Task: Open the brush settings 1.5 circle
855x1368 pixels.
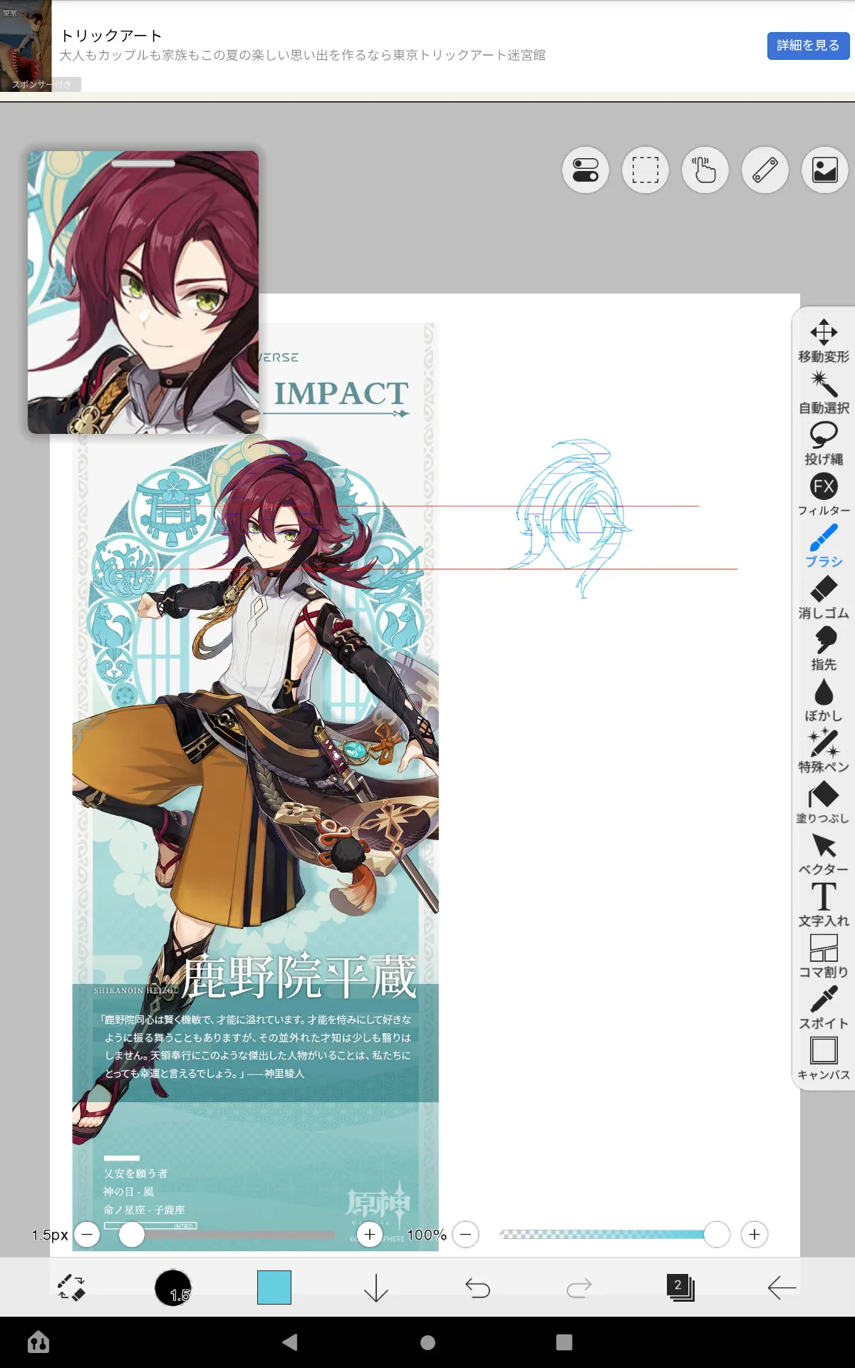Action: pos(173,1287)
